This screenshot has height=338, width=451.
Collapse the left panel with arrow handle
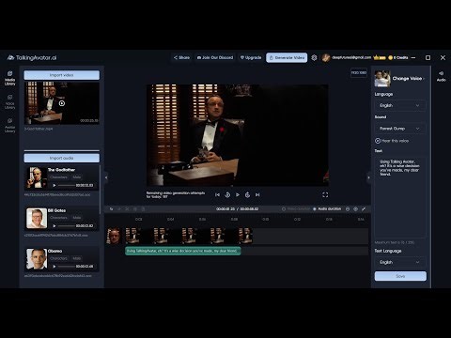(x=106, y=177)
